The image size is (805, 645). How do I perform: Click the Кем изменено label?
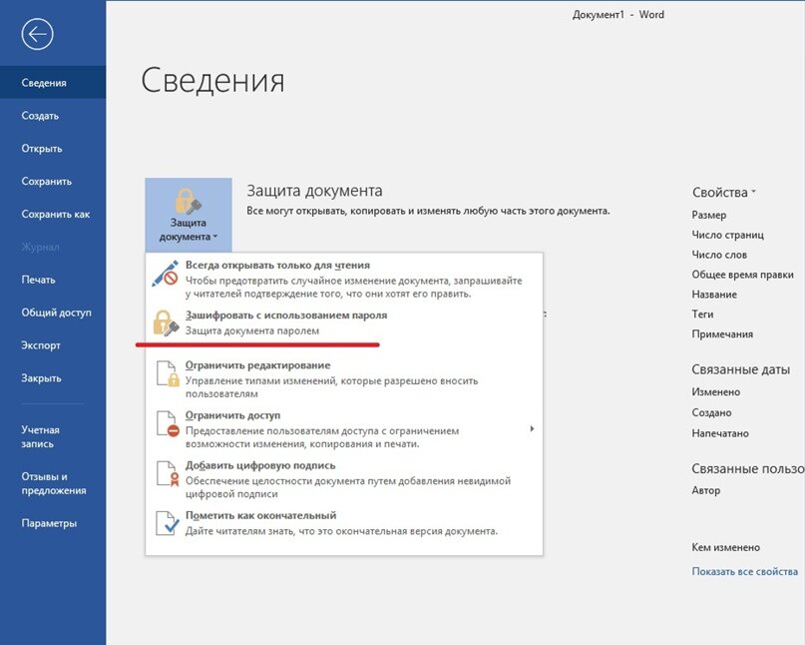725,547
